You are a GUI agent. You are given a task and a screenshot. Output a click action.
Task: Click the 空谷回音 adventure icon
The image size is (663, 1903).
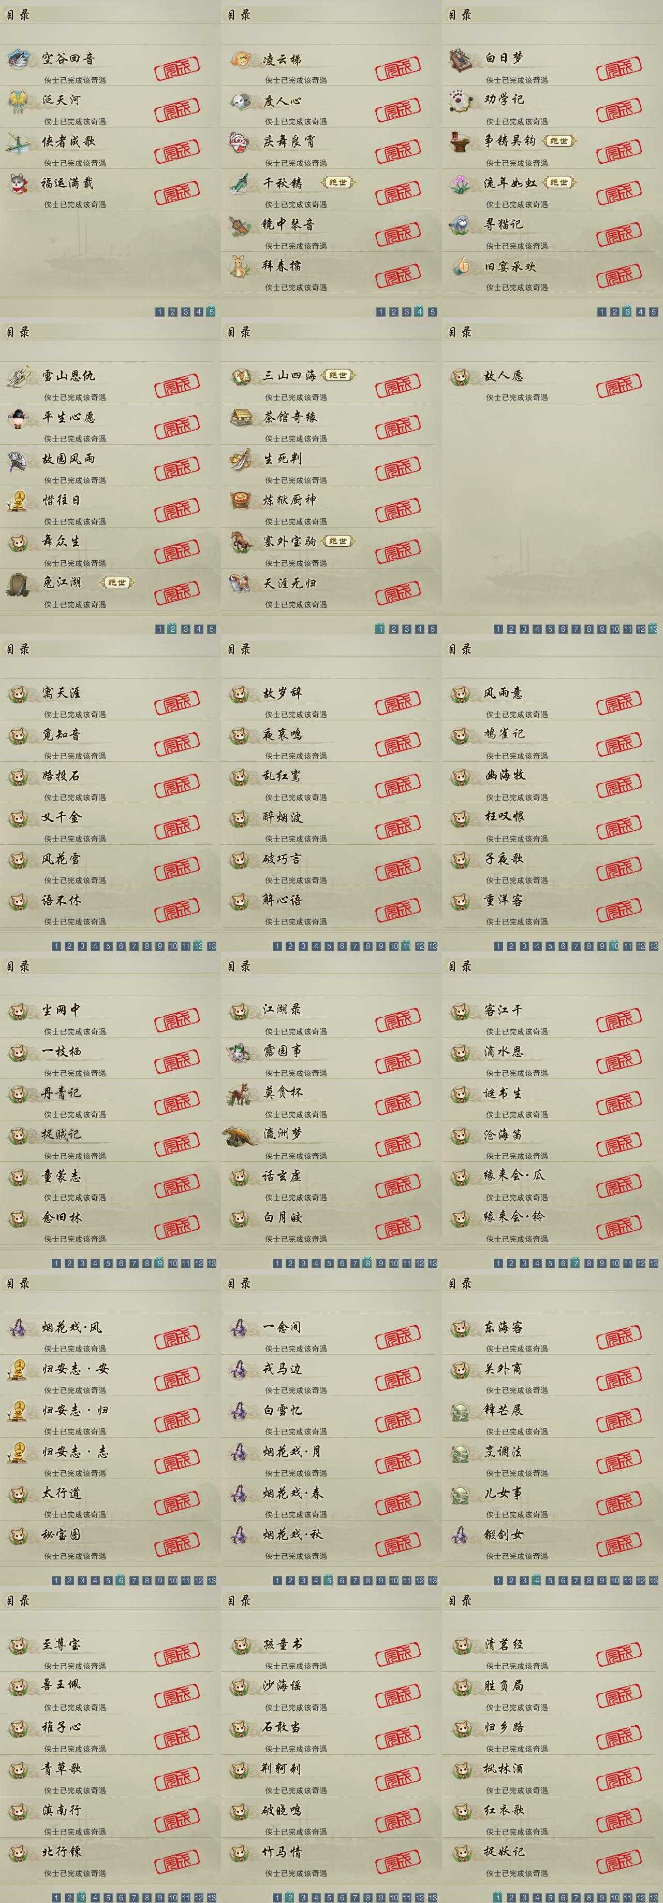[19, 59]
